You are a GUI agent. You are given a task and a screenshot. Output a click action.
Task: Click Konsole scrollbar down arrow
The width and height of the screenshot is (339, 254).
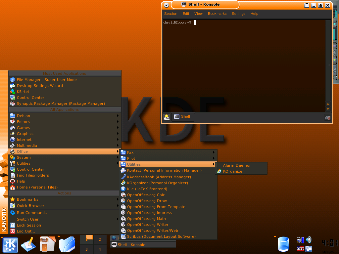[328, 109]
